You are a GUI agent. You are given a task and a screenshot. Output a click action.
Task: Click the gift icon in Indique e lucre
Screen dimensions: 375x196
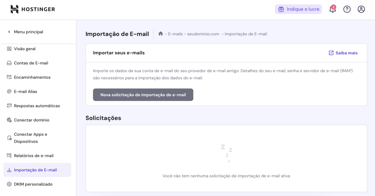click(x=281, y=9)
